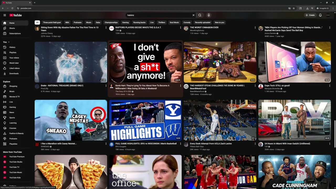Open the Incognito profile indicator
Viewport: 336px width, 189px height.
tap(323, 8)
